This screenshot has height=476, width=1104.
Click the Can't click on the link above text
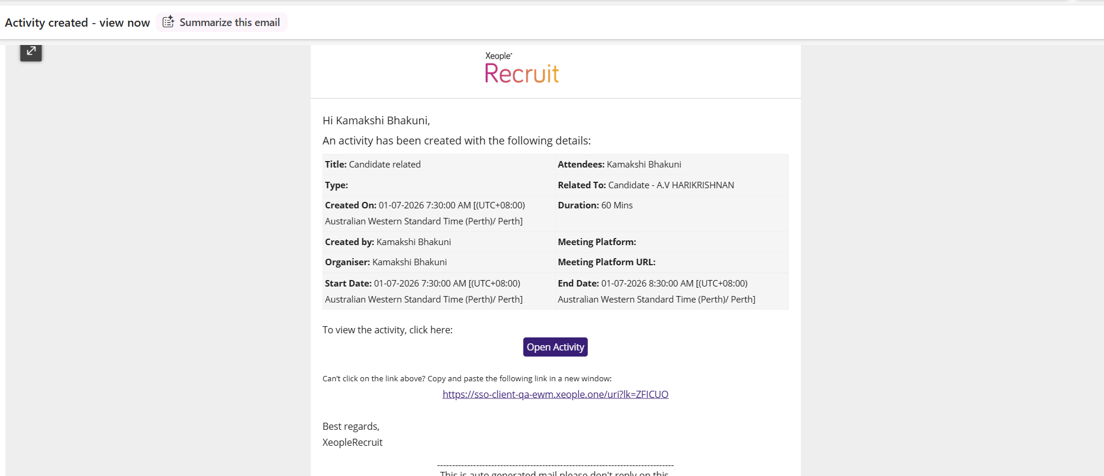coord(467,378)
